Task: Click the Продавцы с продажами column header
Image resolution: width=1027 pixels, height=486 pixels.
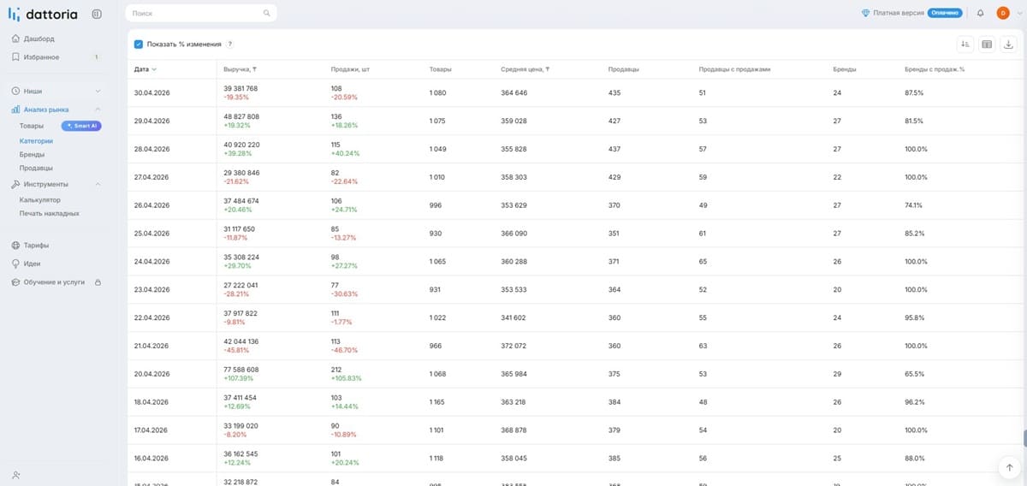Action: coord(735,69)
